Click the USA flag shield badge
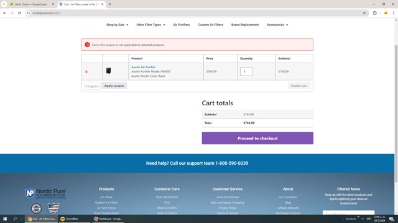The image size is (398, 223). 53,208
